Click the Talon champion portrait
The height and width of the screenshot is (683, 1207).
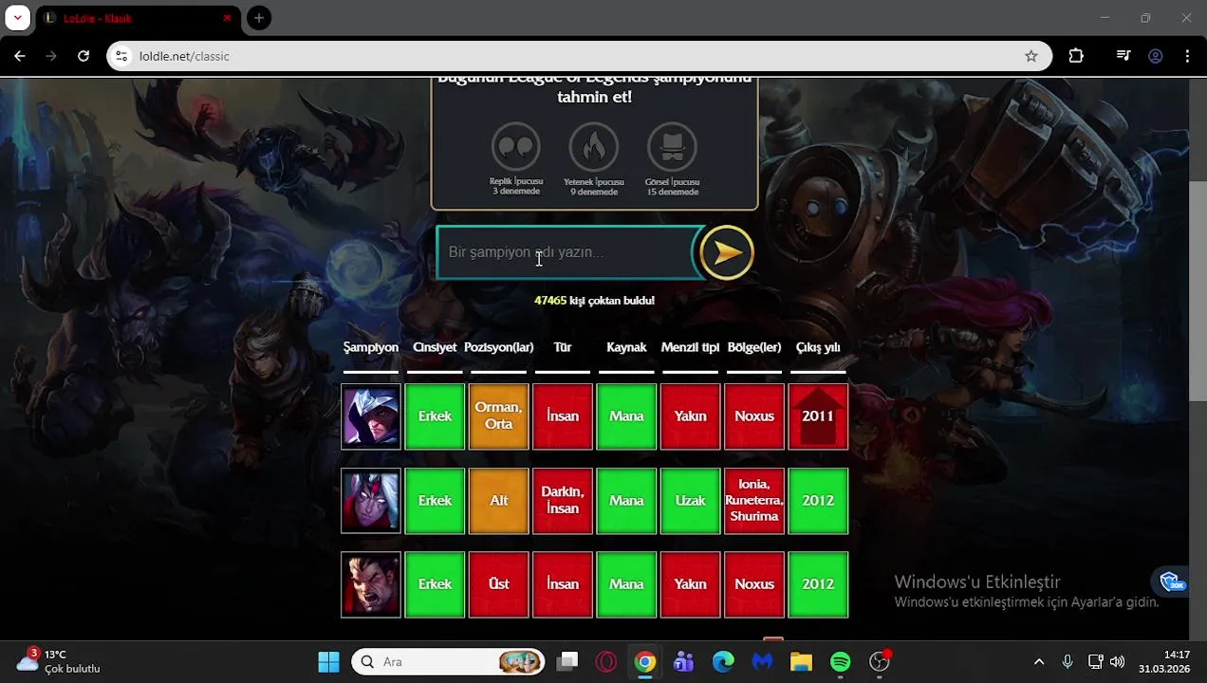coord(371,416)
